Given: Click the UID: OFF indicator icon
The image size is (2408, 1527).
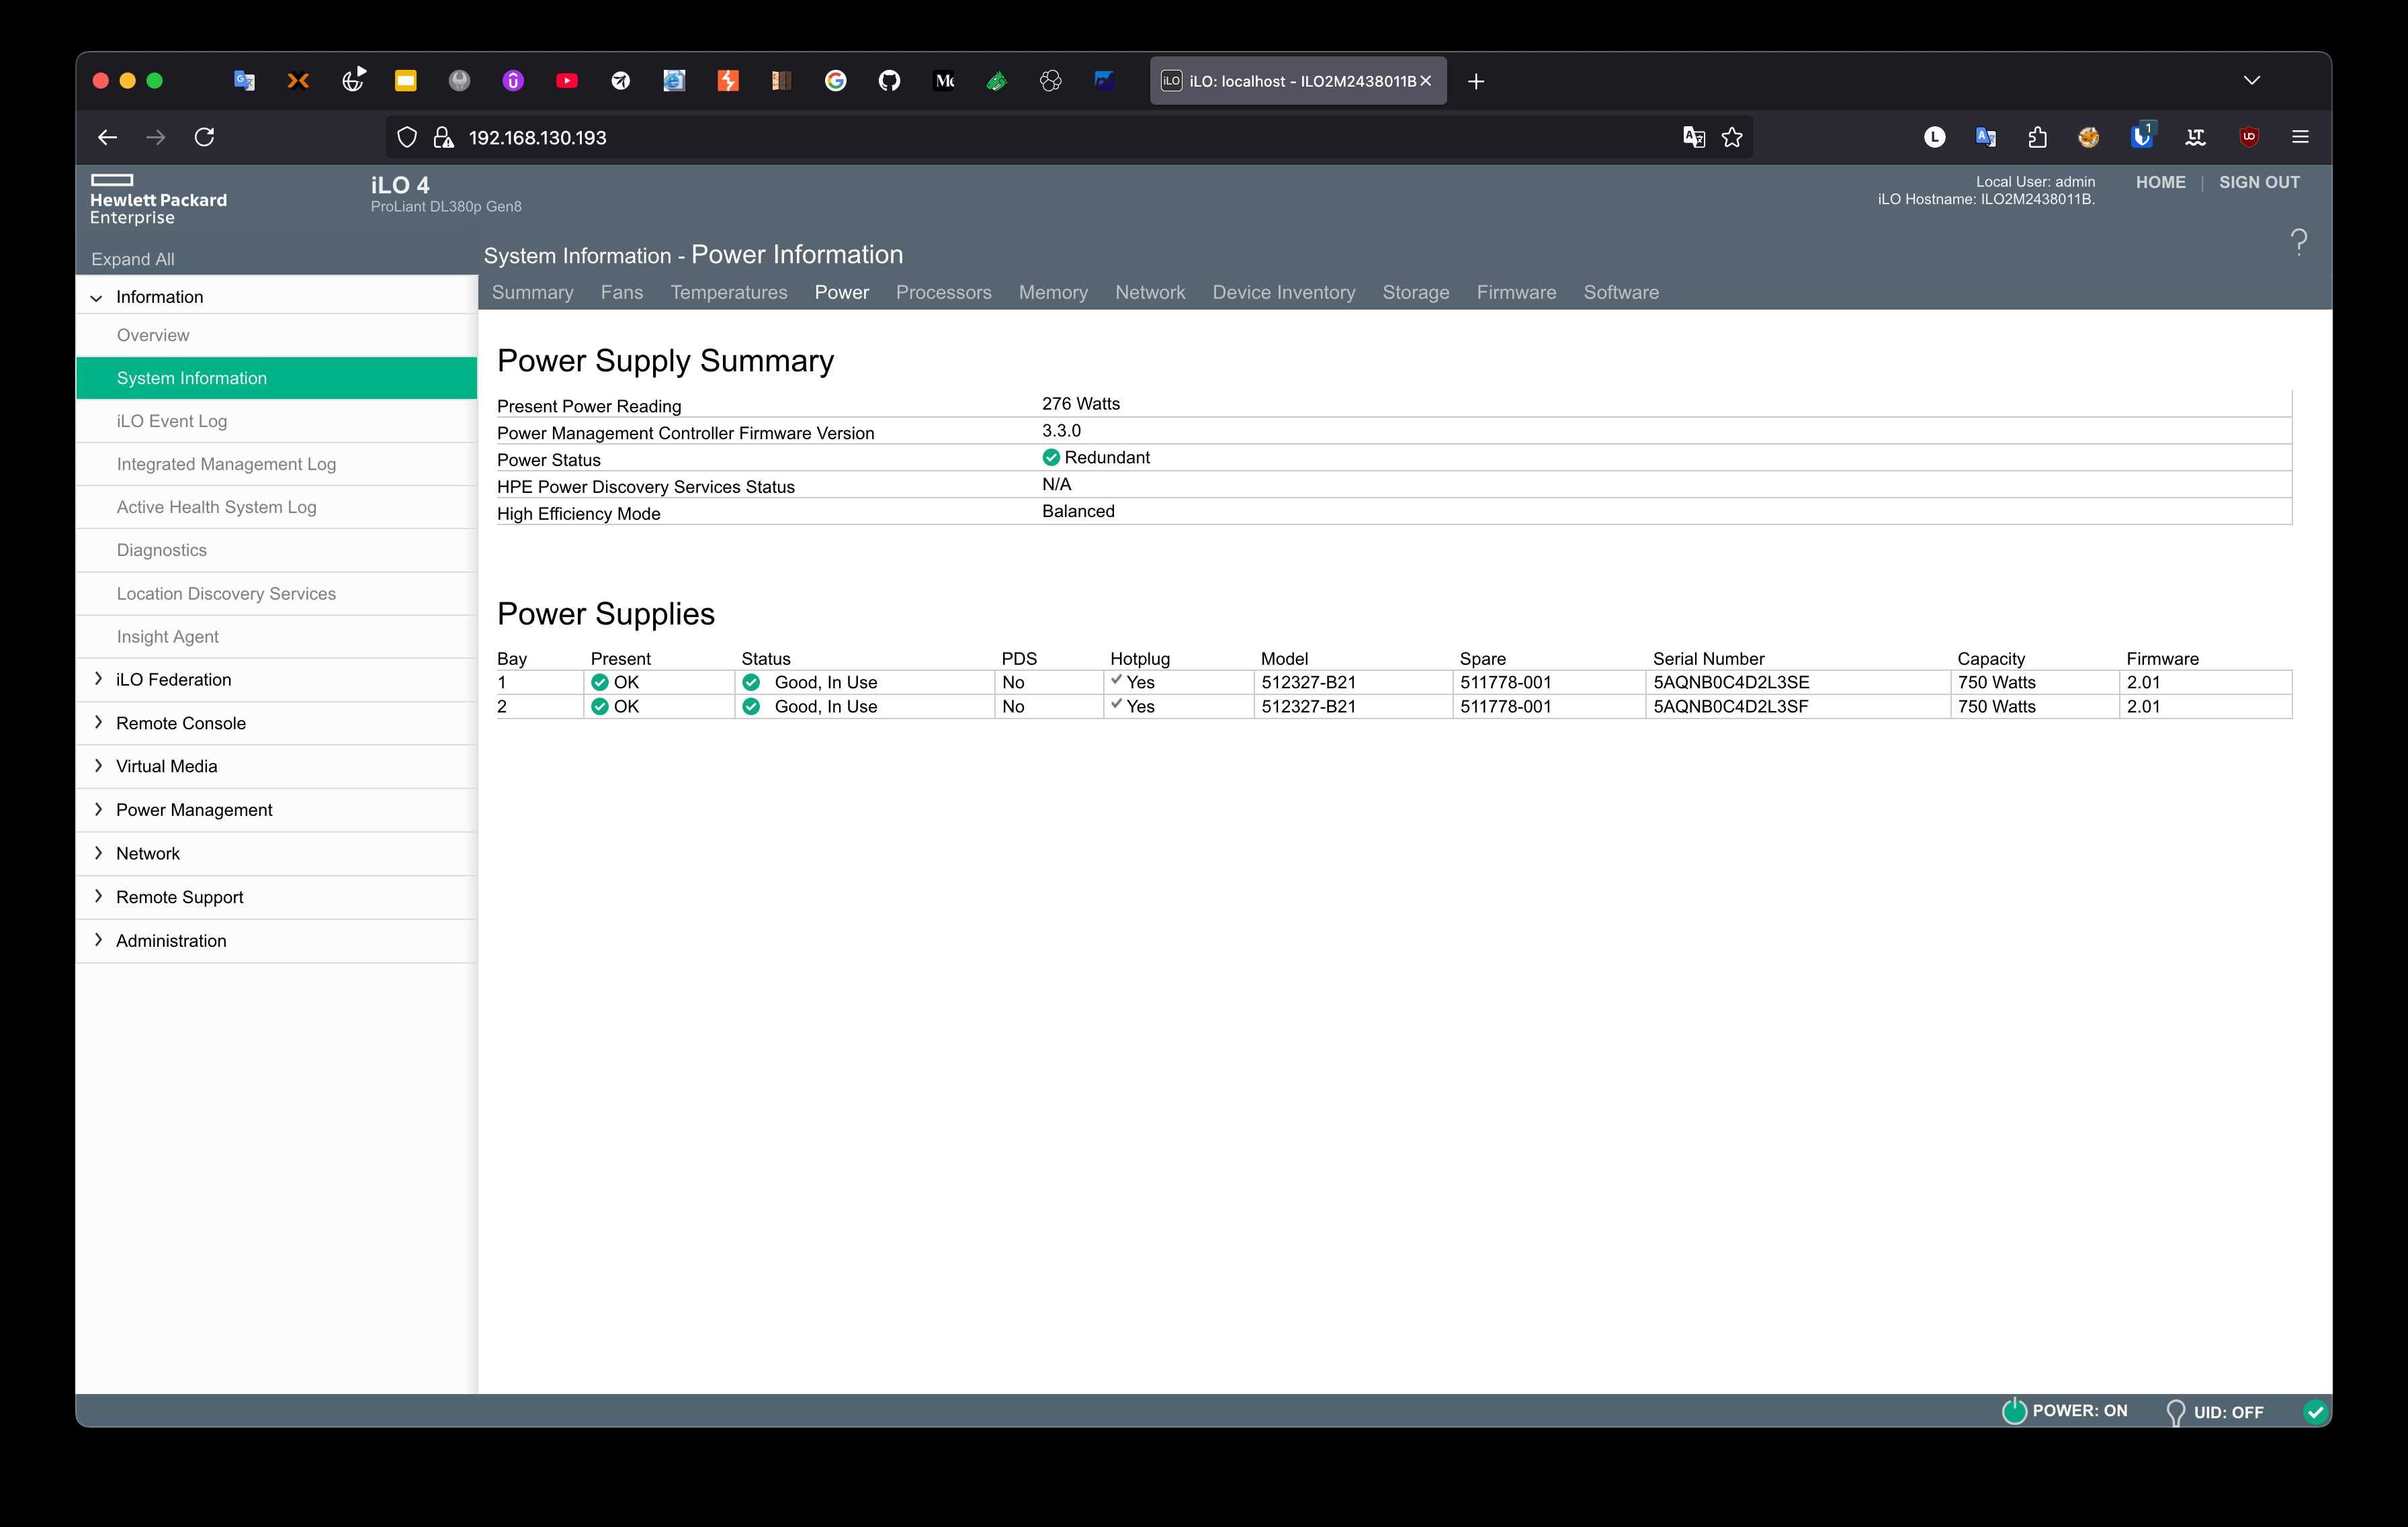Looking at the screenshot, I should point(2175,1412).
